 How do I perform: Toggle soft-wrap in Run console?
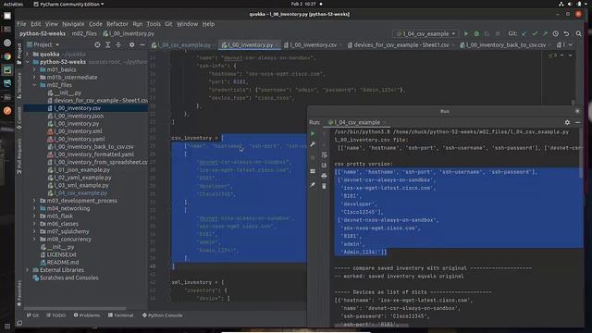324,154
